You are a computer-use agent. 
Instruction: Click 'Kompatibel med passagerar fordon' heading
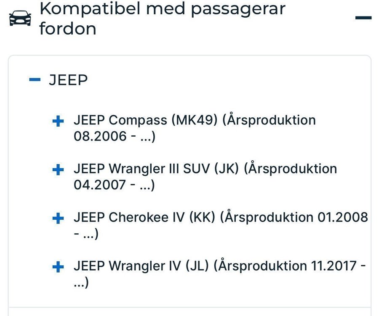click(163, 18)
